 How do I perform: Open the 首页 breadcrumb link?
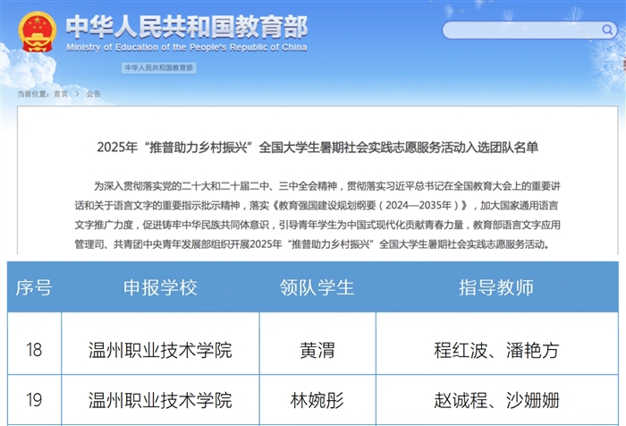61,94
